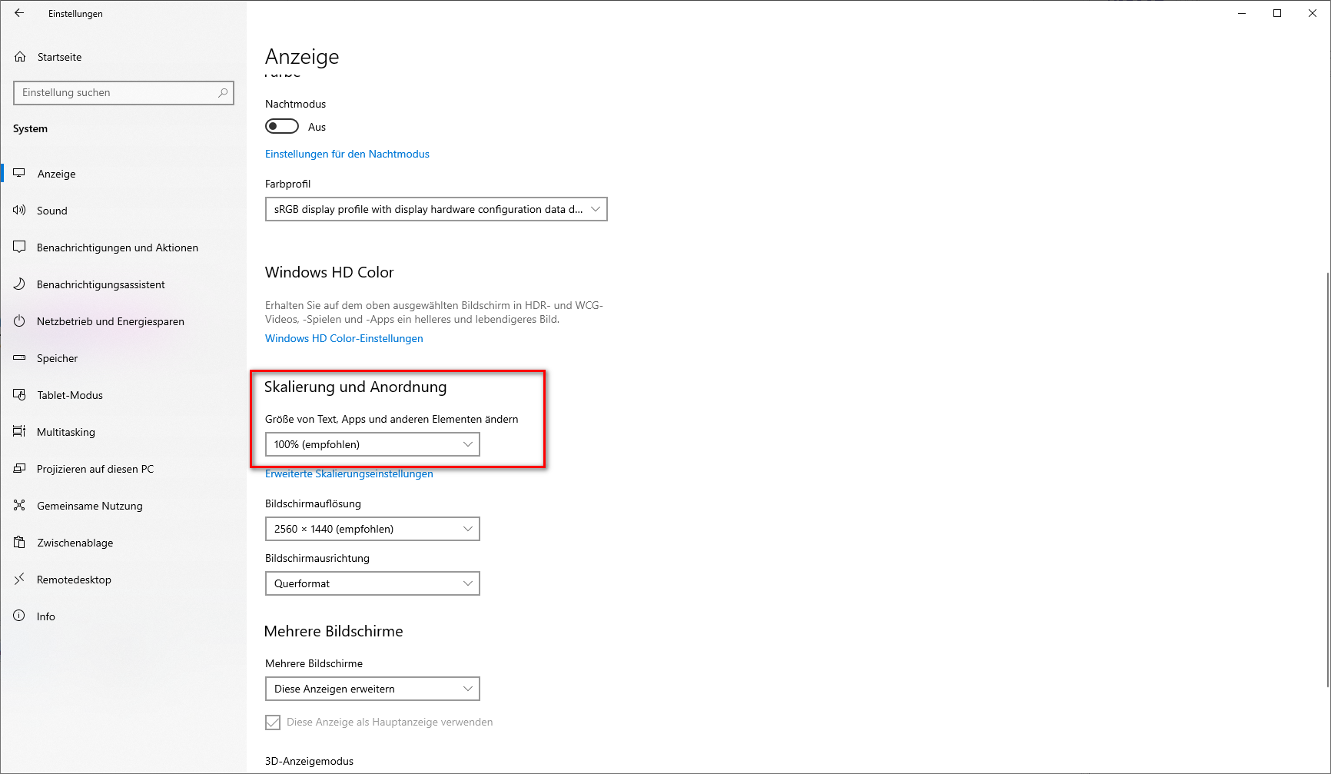
Task: Click the Benachrichtigungen und Aktionen icon
Action: pos(19,247)
